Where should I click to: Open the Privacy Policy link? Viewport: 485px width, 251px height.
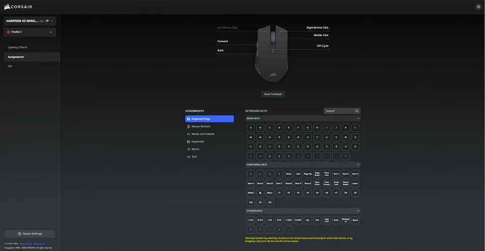point(26,243)
